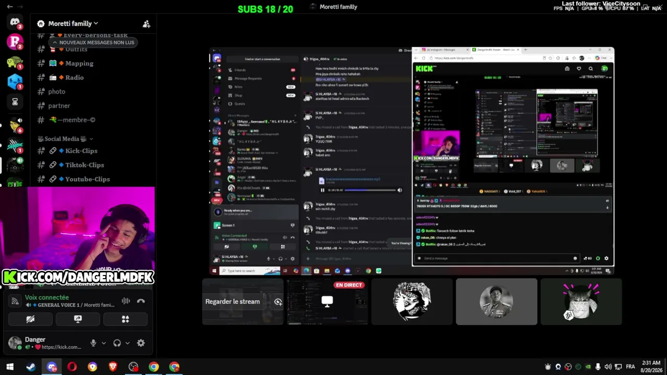Open output device options arrow beside headphones
Viewport: 667px width, 375px height.
click(x=127, y=343)
